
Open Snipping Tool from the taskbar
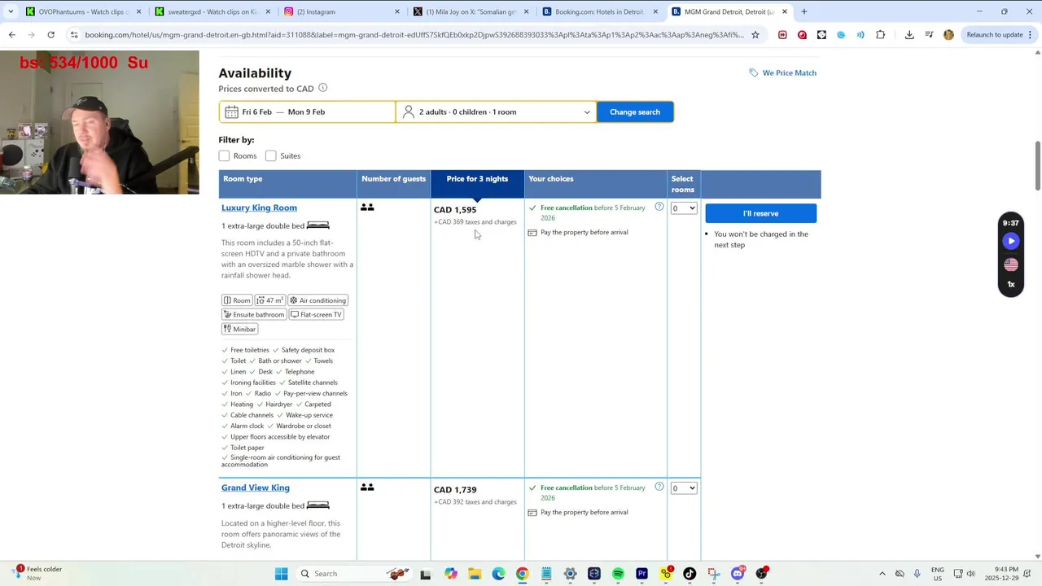tap(714, 574)
